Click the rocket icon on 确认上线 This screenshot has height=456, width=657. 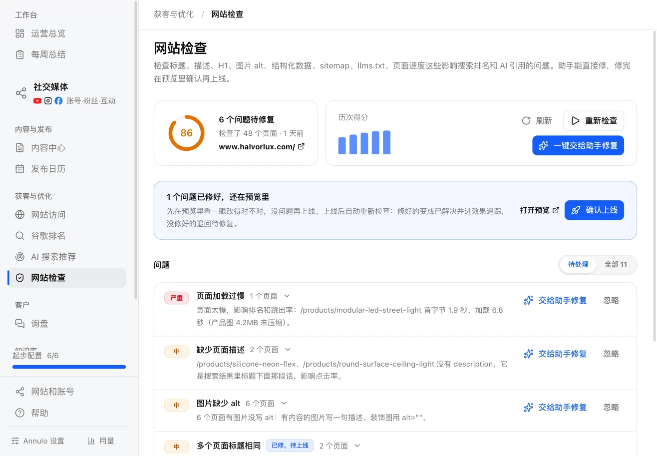(576, 210)
